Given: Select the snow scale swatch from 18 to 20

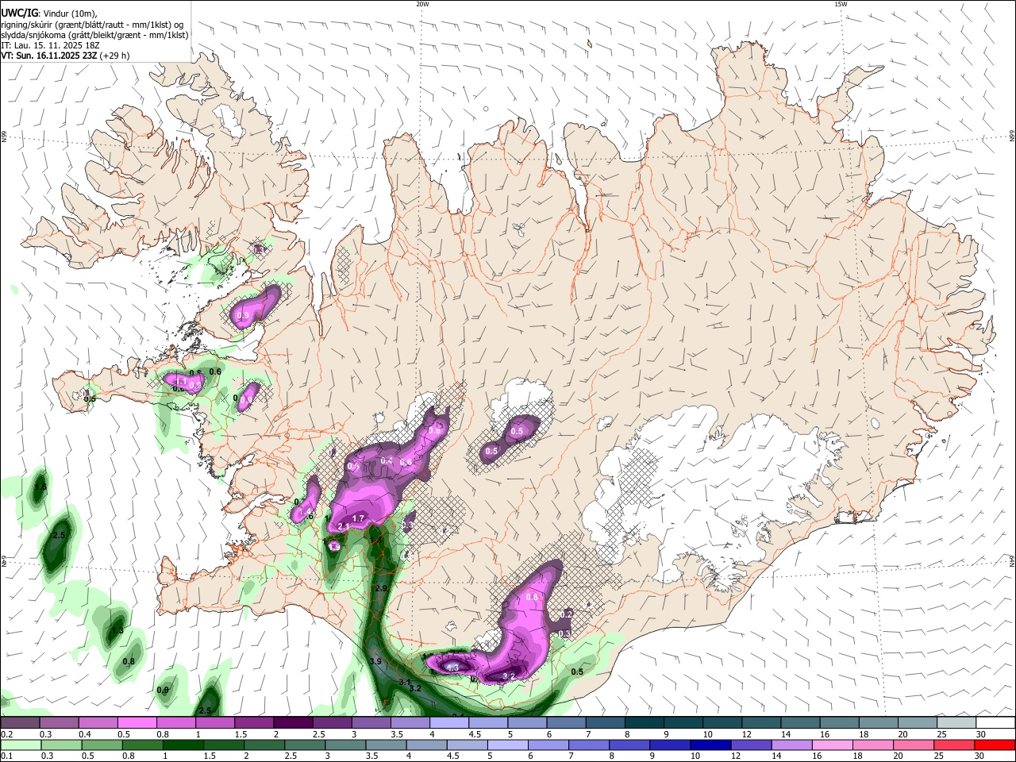Looking at the screenshot, I should 878,722.
